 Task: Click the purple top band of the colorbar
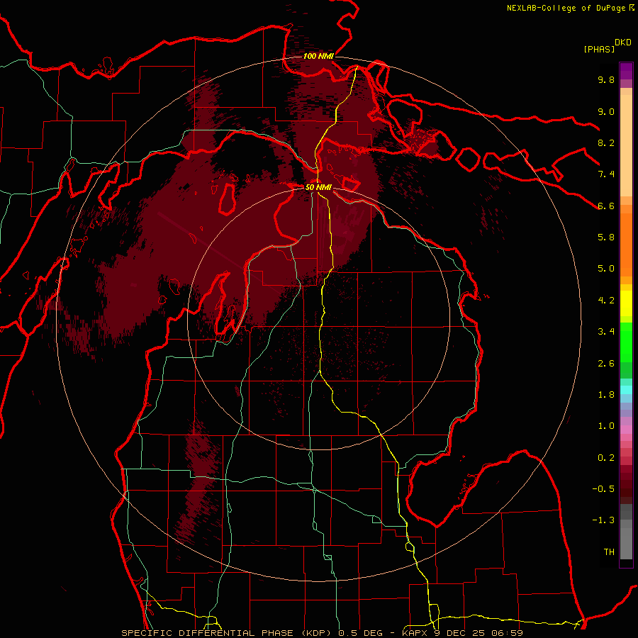coord(626,71)
